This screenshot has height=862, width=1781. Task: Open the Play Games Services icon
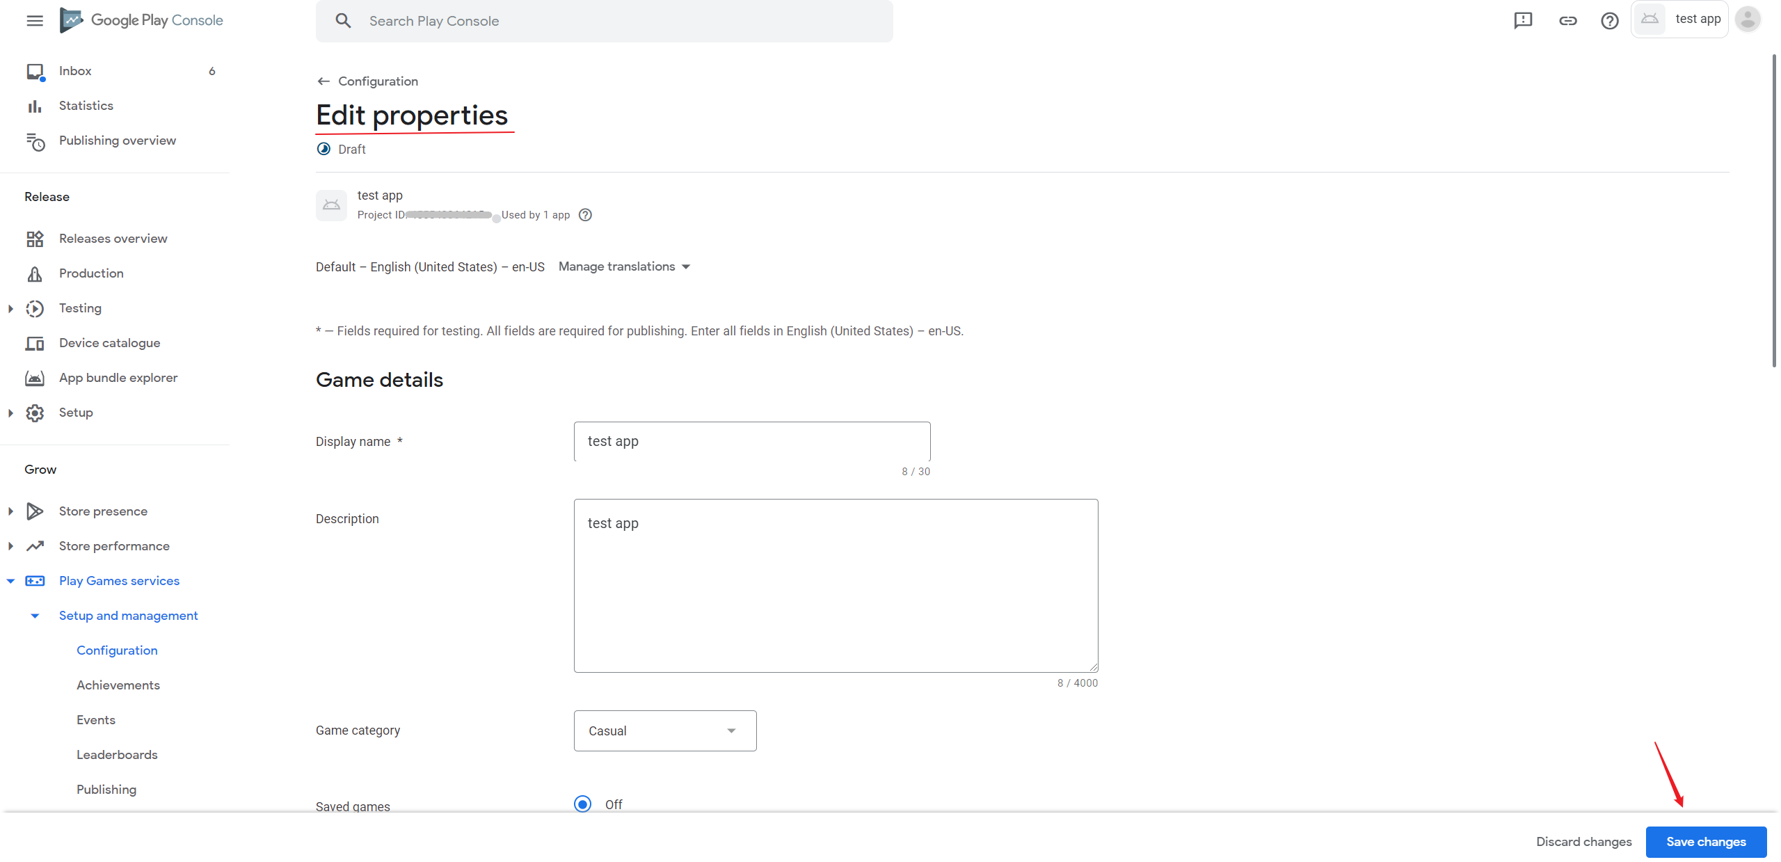(x=35, y=580)
